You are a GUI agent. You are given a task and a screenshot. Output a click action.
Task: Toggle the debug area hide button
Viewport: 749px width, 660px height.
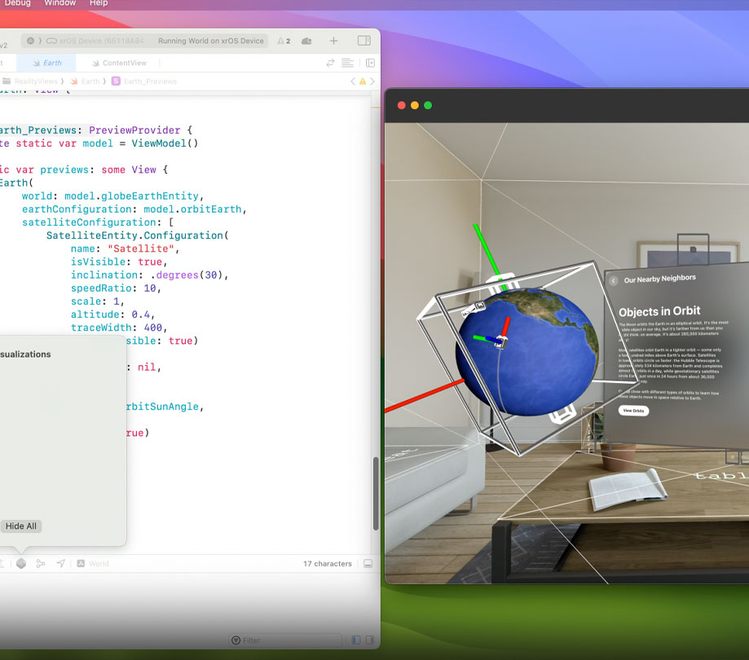tap(368, 564)
